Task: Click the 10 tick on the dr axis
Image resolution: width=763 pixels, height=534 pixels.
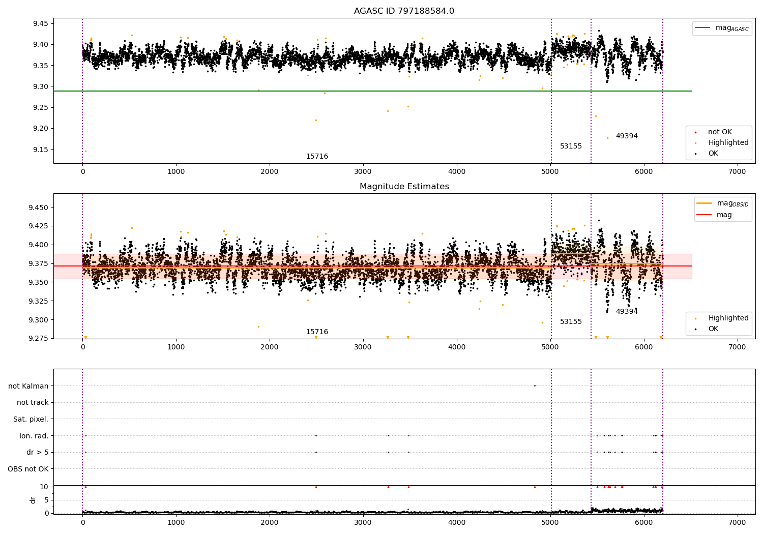Action: click(x=44, y=487)
